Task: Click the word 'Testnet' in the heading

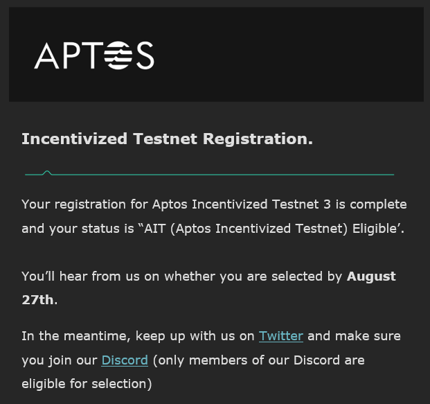Action: tap(165, 139)
